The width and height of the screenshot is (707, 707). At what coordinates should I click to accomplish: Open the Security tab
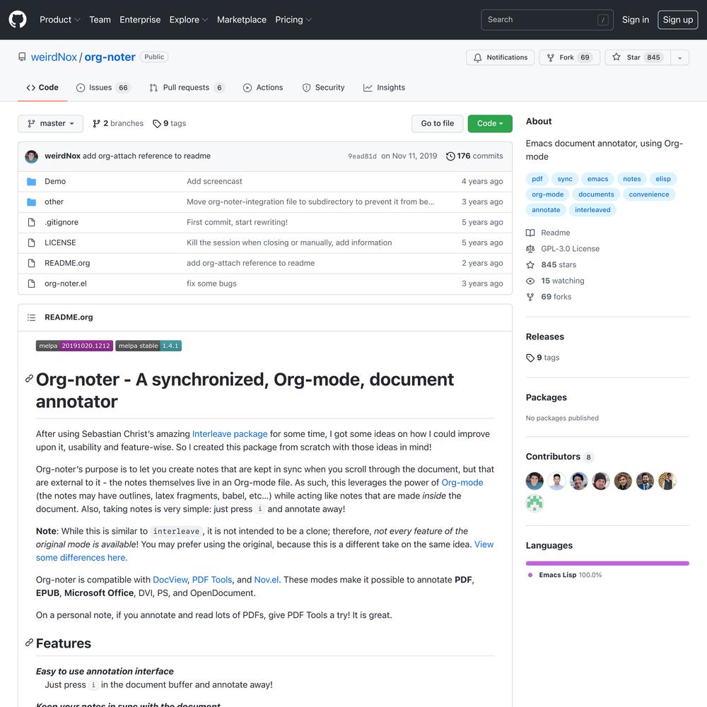pos(323,88)
